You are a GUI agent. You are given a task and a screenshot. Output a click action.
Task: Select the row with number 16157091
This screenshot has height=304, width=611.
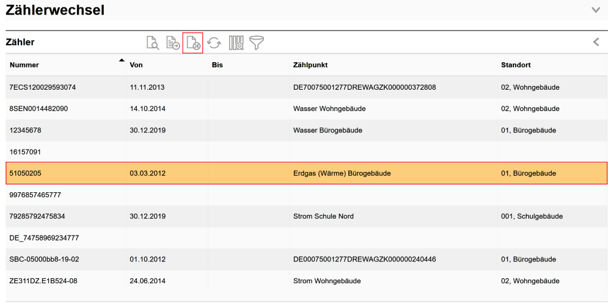25,151
